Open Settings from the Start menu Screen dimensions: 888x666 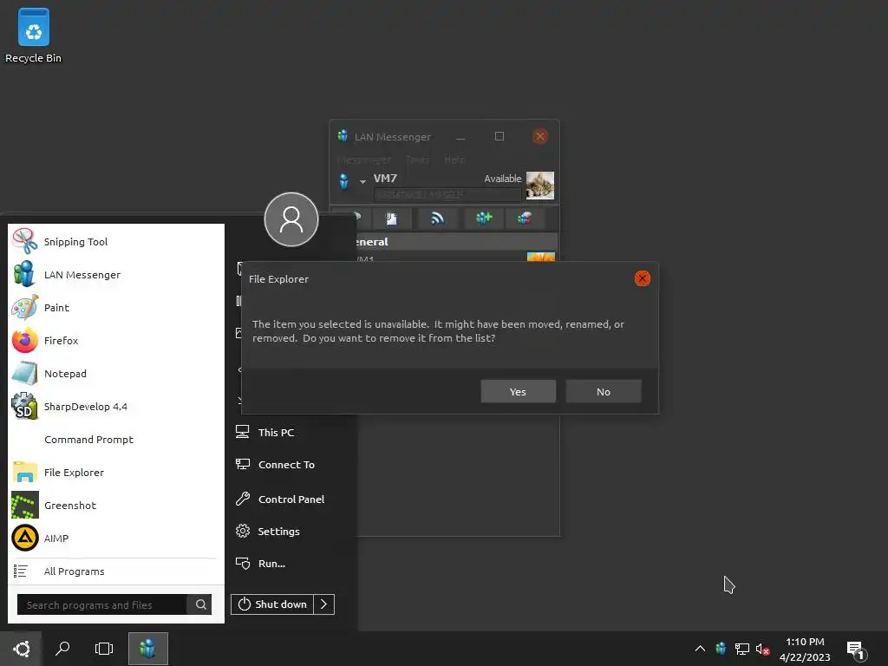click(x=268, y=532)
